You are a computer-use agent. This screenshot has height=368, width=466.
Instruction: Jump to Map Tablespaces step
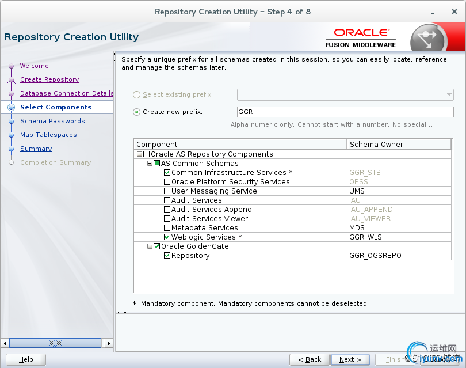click(x=48, y=135)
